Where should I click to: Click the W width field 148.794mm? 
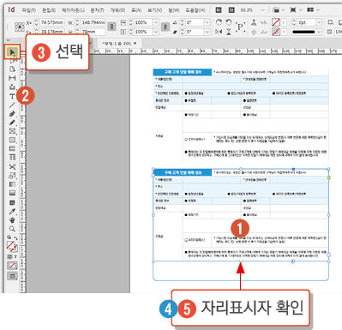[93, 22]
